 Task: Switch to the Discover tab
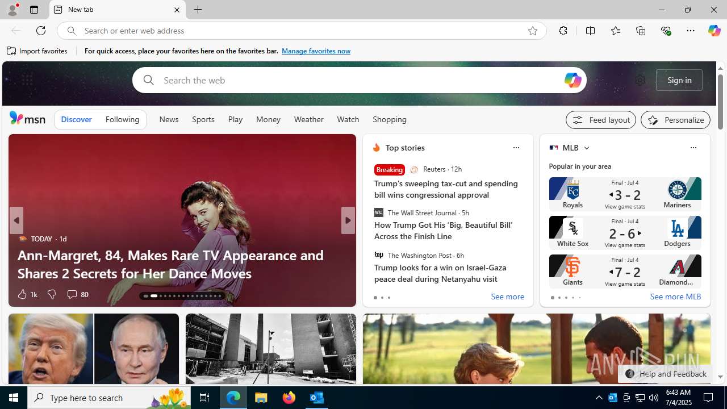coord(76,119)
